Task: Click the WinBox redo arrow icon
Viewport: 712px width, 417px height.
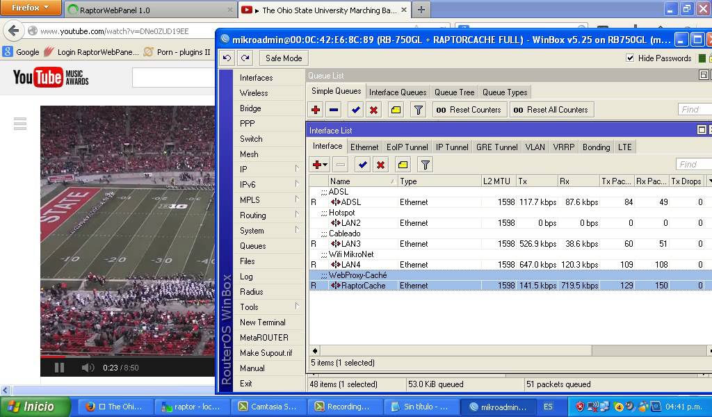Action: (245, 58)
